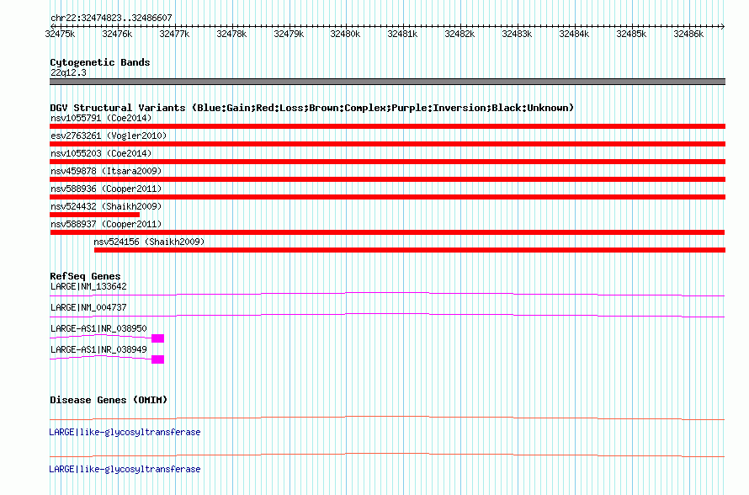Open the second Cooper2011 variant label nsv588937
Screen dimensions: 749x495
(x=106, y=224)
